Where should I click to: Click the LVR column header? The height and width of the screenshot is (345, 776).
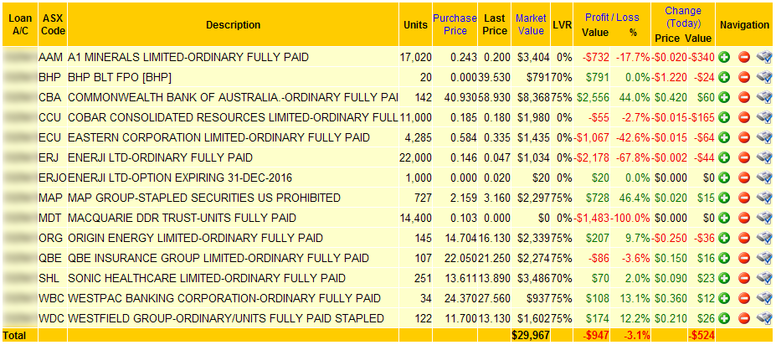[562, 25]
